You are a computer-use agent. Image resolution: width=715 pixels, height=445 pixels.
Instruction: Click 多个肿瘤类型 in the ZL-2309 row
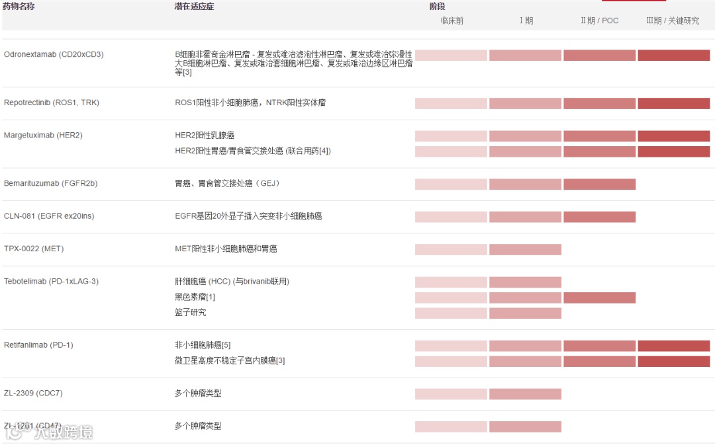(198, 393)
